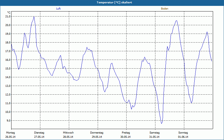Click the 'Donnerstag' day label
The image size is (224, 140).
pos(97,133)
